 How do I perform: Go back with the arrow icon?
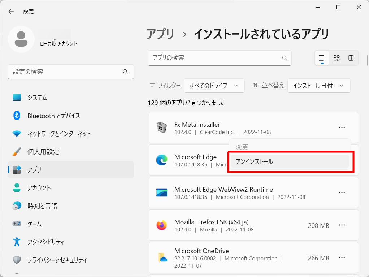click(11, 12)
